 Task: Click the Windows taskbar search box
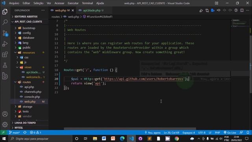point(40,138)
